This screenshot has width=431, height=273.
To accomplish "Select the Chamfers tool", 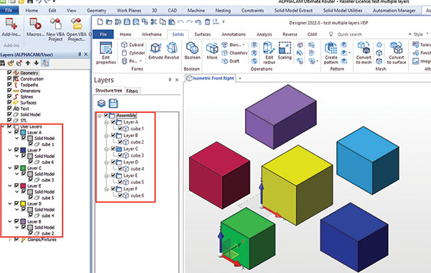I will (x=234, y=52).
